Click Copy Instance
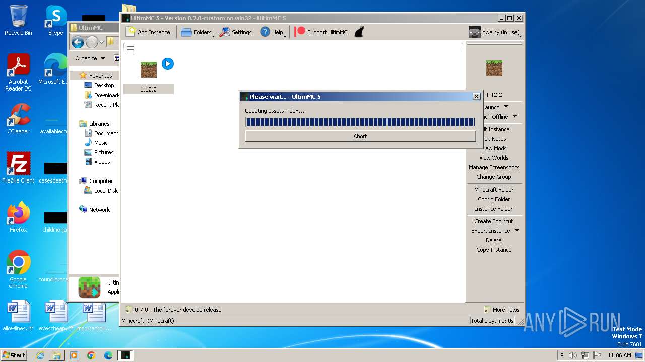Viewport: 645px width, 362px height. point(494,250)
